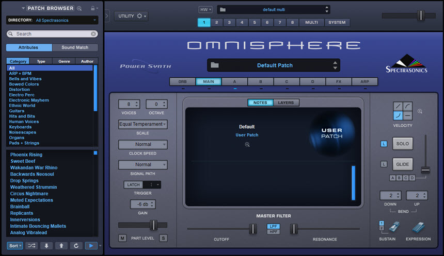444x256 pixels.
Task: Toggle the L latch next to SOLO
Action: 384,144
